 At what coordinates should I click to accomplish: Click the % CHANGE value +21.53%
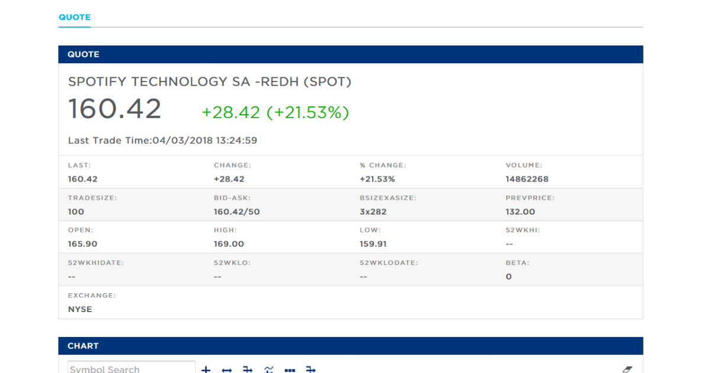tap(377, 179)
